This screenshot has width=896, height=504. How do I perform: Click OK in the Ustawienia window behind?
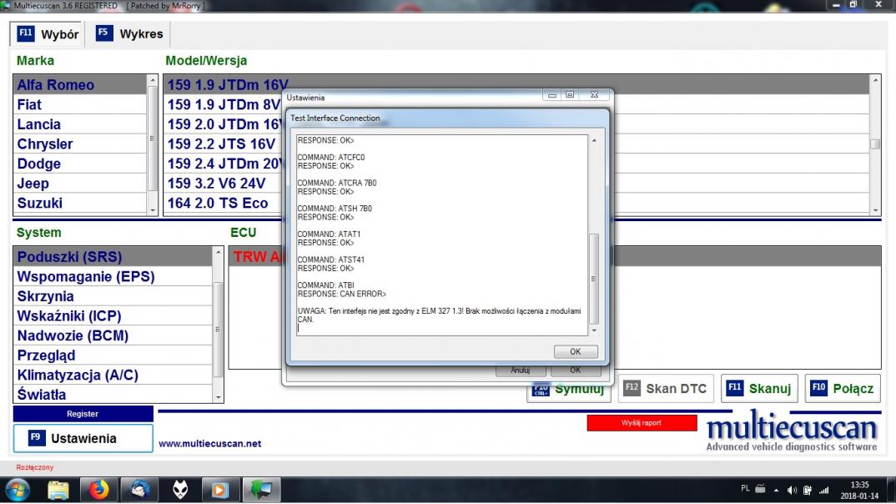[576, 370]
